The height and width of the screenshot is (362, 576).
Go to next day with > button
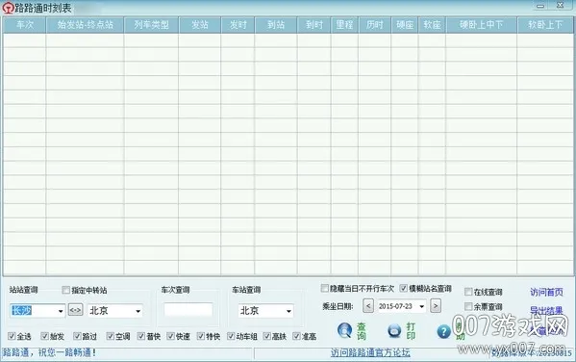tap(436, 306)
